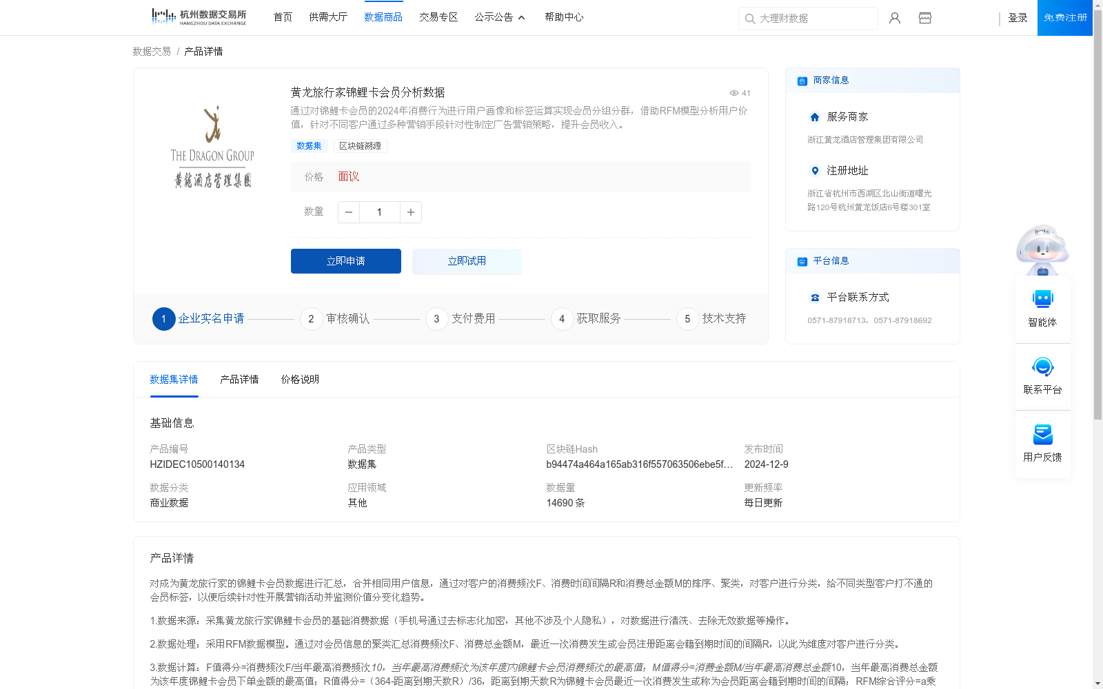Click phone numbers 0571-87918713

click(869, 320)
